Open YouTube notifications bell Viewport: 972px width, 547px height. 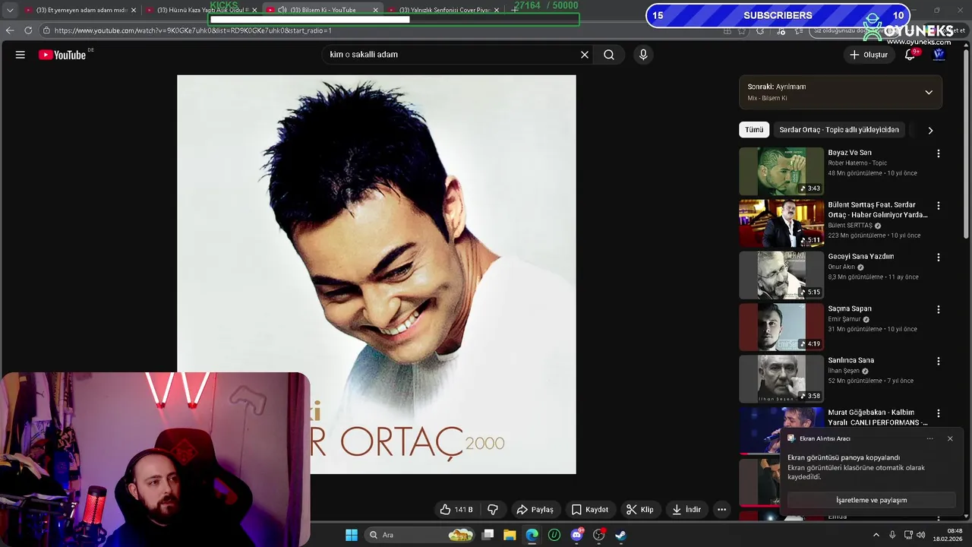click(x=910, y=55)
